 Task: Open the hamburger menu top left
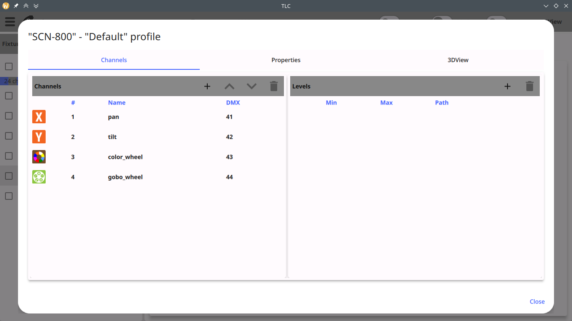coord(10,22)
